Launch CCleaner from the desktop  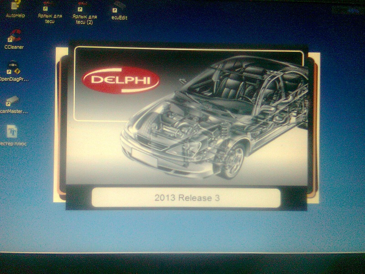click(14, 40)
